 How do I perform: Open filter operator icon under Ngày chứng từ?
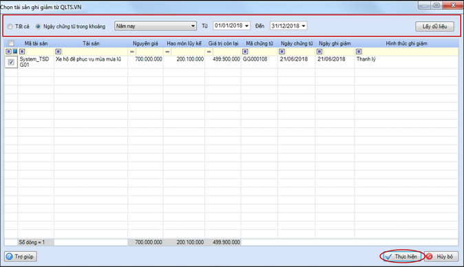click(282, 52)
